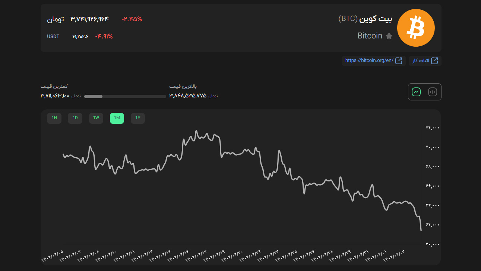This screenshot has height=271, width=481.
Task: Click the ۶۲,۰۰۰ y-axis label
Action: coord(433,225)
